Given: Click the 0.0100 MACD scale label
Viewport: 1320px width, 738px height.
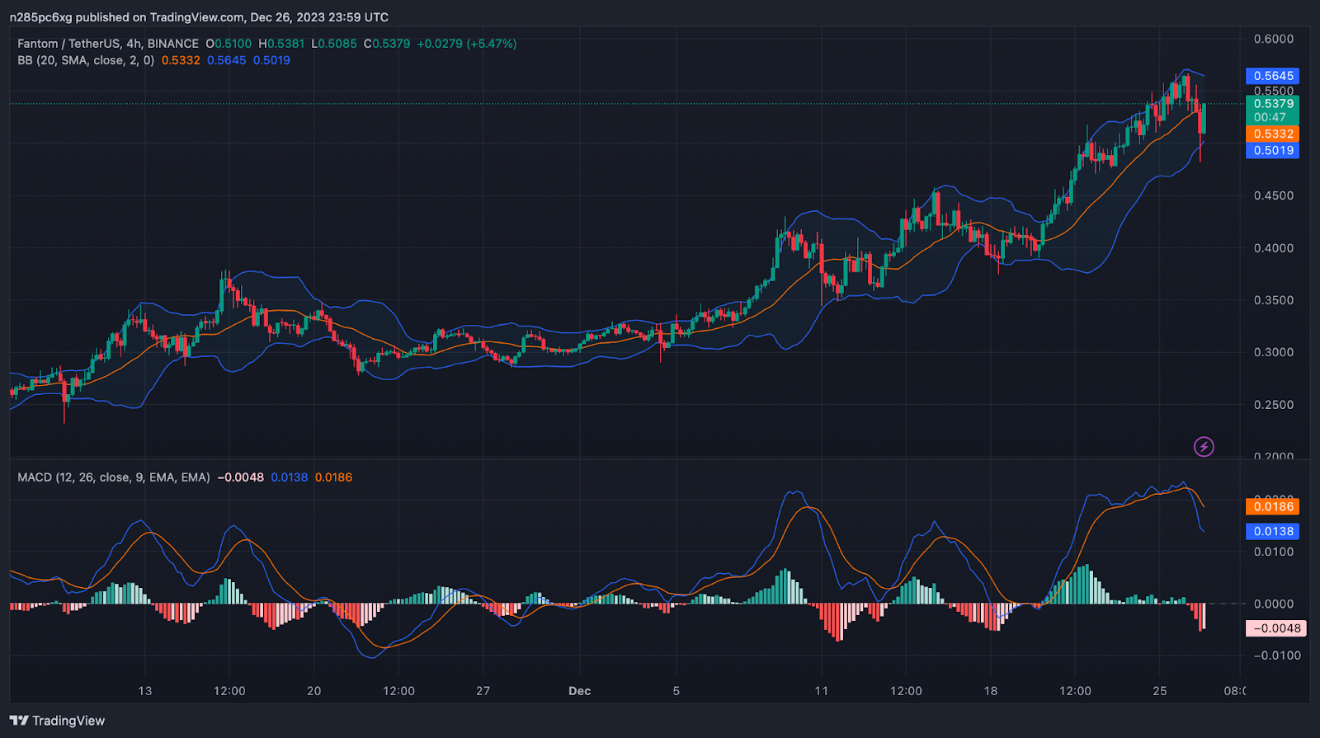Looking at the screenshot, I should [x=1274, y=552].
